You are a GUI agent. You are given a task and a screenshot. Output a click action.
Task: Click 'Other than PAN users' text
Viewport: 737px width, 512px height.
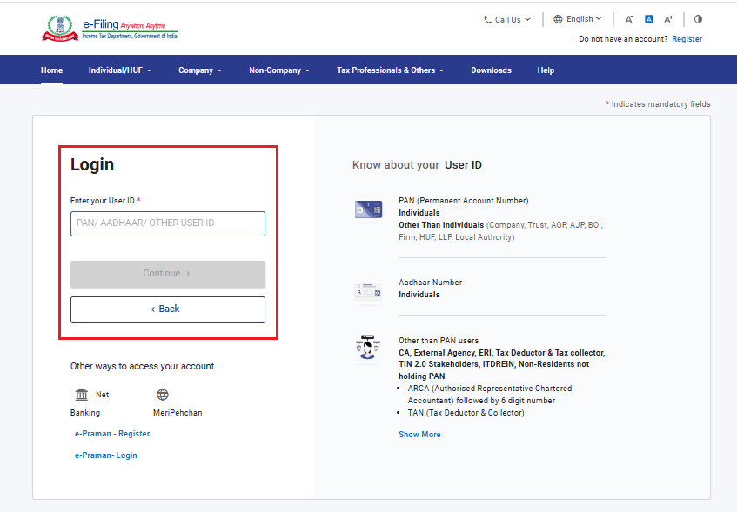click(x=439, y=341)
